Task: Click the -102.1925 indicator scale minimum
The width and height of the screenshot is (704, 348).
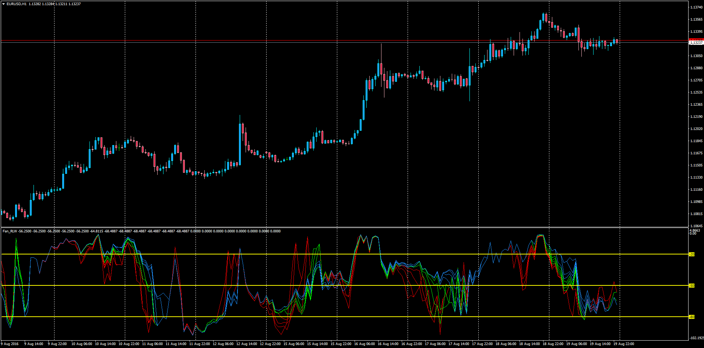Action: [697, 338]
